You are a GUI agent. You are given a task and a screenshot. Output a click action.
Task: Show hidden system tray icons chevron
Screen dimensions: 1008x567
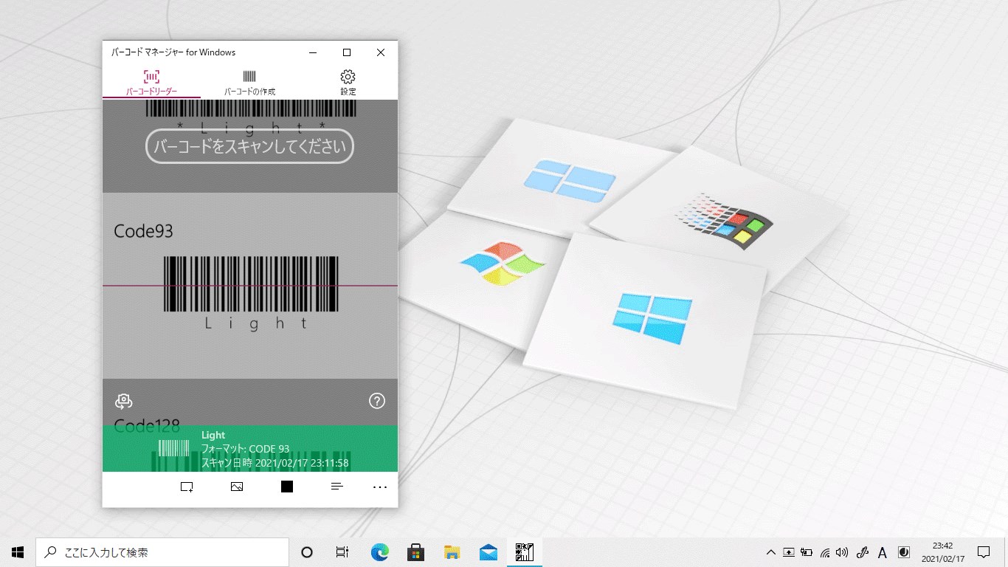[770, 552]
